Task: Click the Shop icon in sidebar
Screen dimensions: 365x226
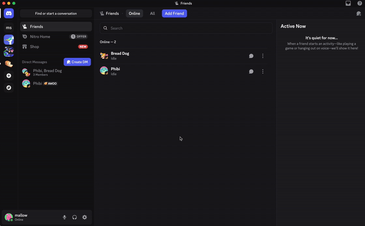Action: click(25, 46)
